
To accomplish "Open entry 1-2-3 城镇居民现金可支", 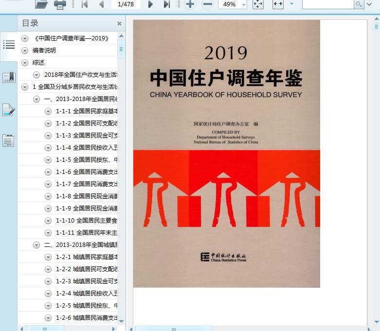I will [87, 281].
